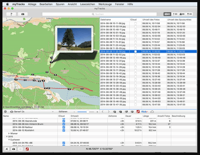
Task: Switch to the track points list view
Action: (175, 14)
